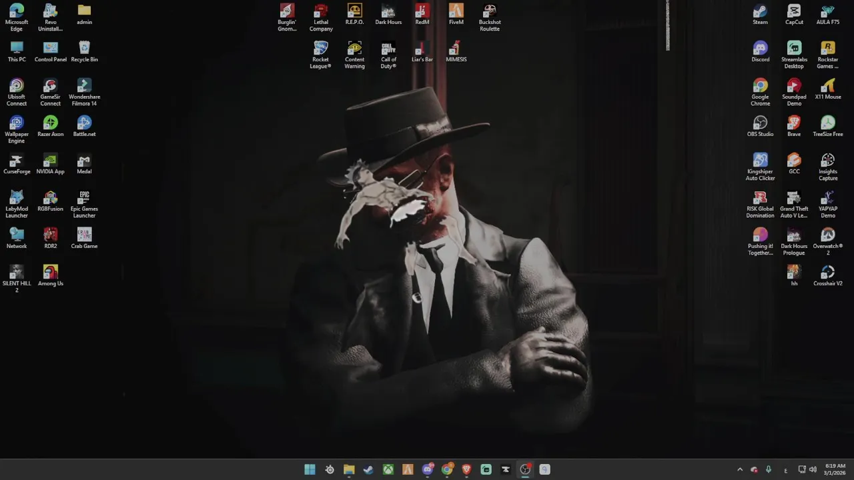This screenshot has height=480, width=854.
Task: Select the Razer Axon desktop icon
Action: click(x=51, y=126)
